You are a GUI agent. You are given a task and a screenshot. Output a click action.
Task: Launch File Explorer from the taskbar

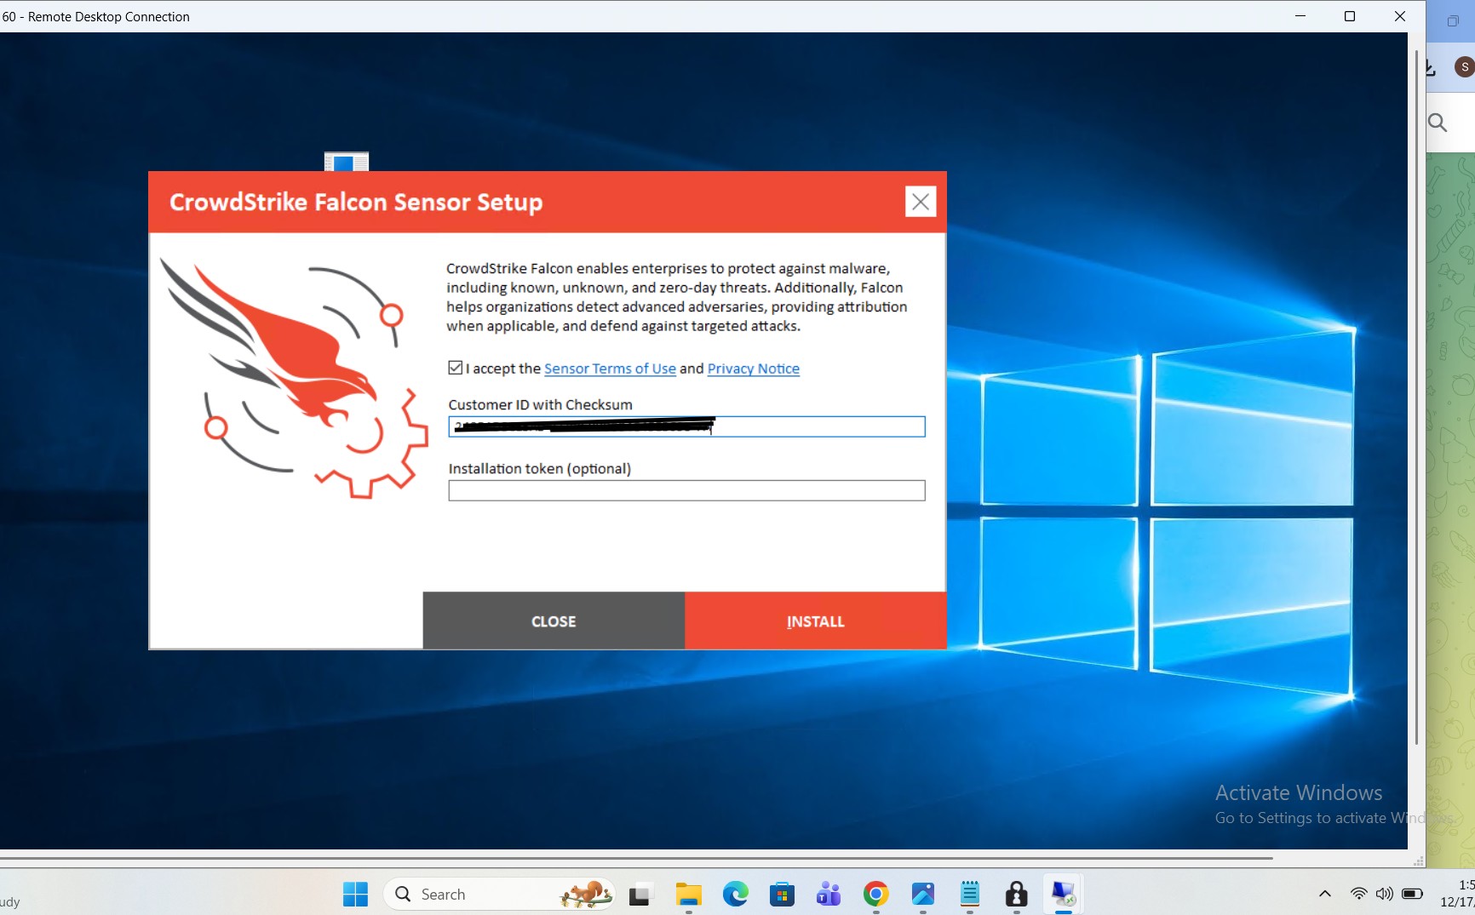click(x=688, y=895)
